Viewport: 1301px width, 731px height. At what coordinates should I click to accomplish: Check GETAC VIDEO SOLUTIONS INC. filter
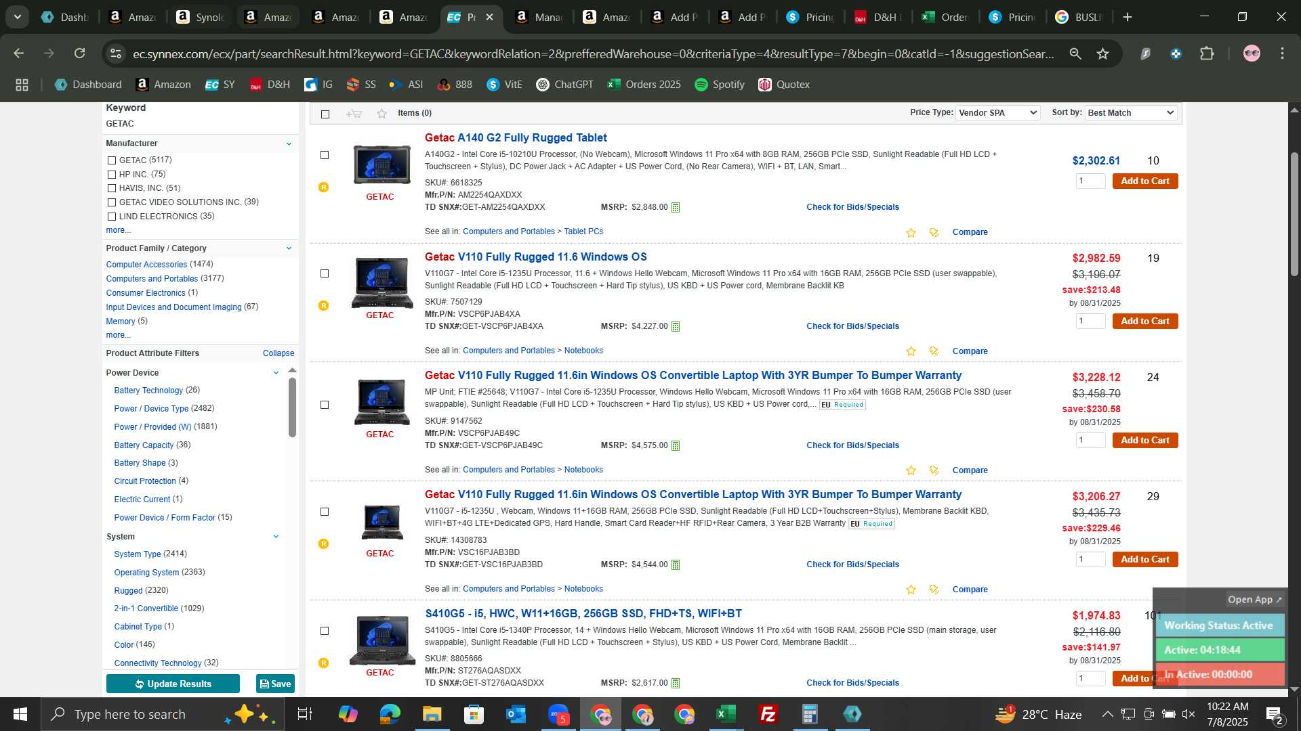point(112,202)
